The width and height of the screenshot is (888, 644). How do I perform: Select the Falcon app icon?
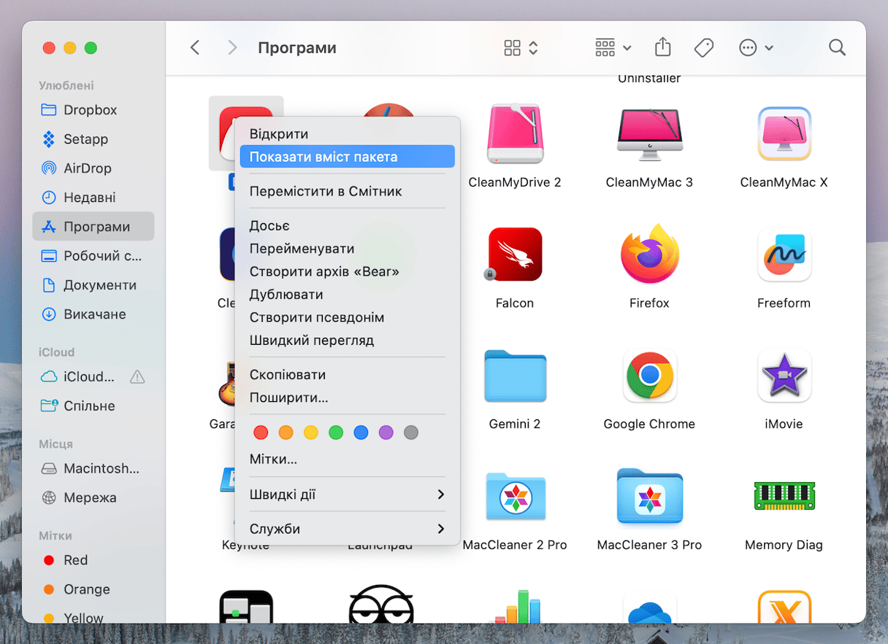(515, 255)
